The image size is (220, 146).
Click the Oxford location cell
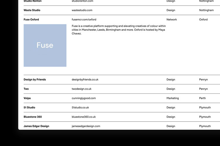203,20
